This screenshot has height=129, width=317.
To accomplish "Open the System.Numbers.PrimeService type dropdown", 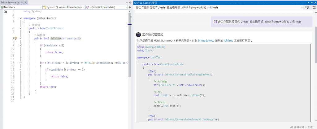I will coord(64,7).
